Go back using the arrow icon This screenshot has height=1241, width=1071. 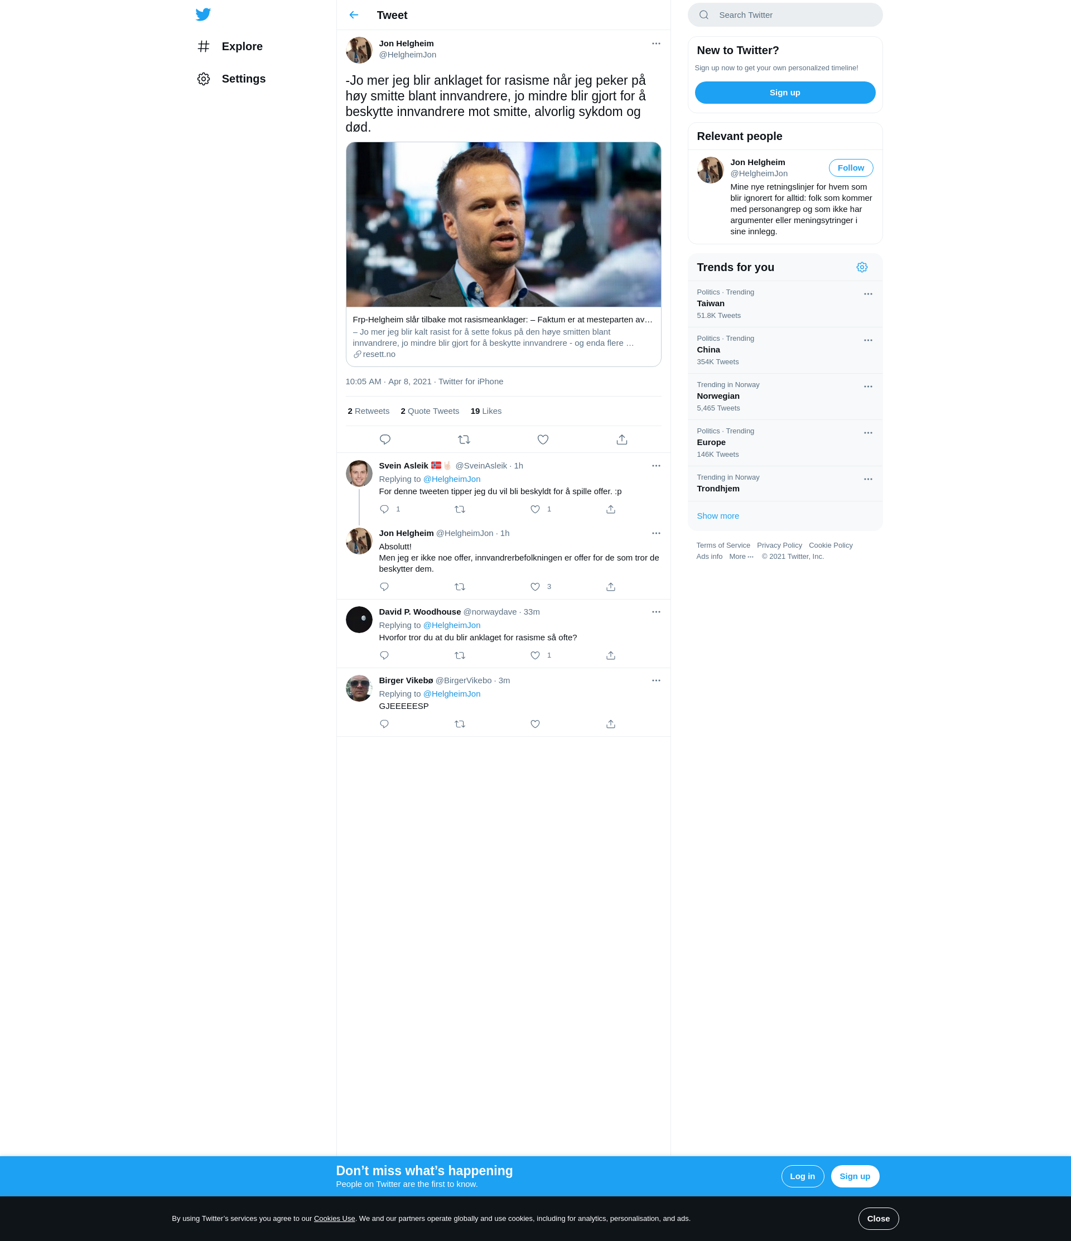354,15
